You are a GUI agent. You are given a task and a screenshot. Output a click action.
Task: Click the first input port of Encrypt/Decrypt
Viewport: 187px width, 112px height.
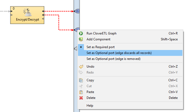(x=11, y=11)
